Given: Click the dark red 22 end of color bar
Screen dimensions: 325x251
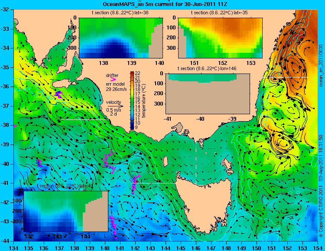Looking at the screenshot, I should point(132,73).
